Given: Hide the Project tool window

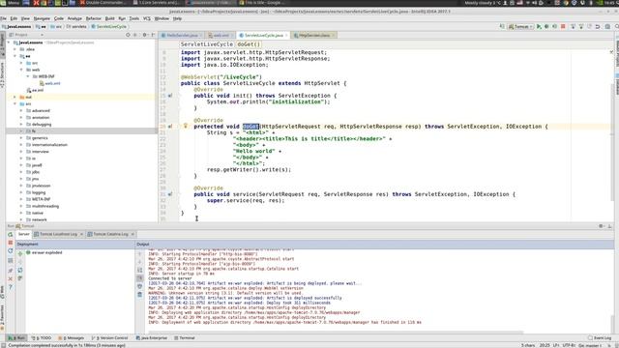Looking at the screenshot, I should pyautogui.click(x=153, y=35).
